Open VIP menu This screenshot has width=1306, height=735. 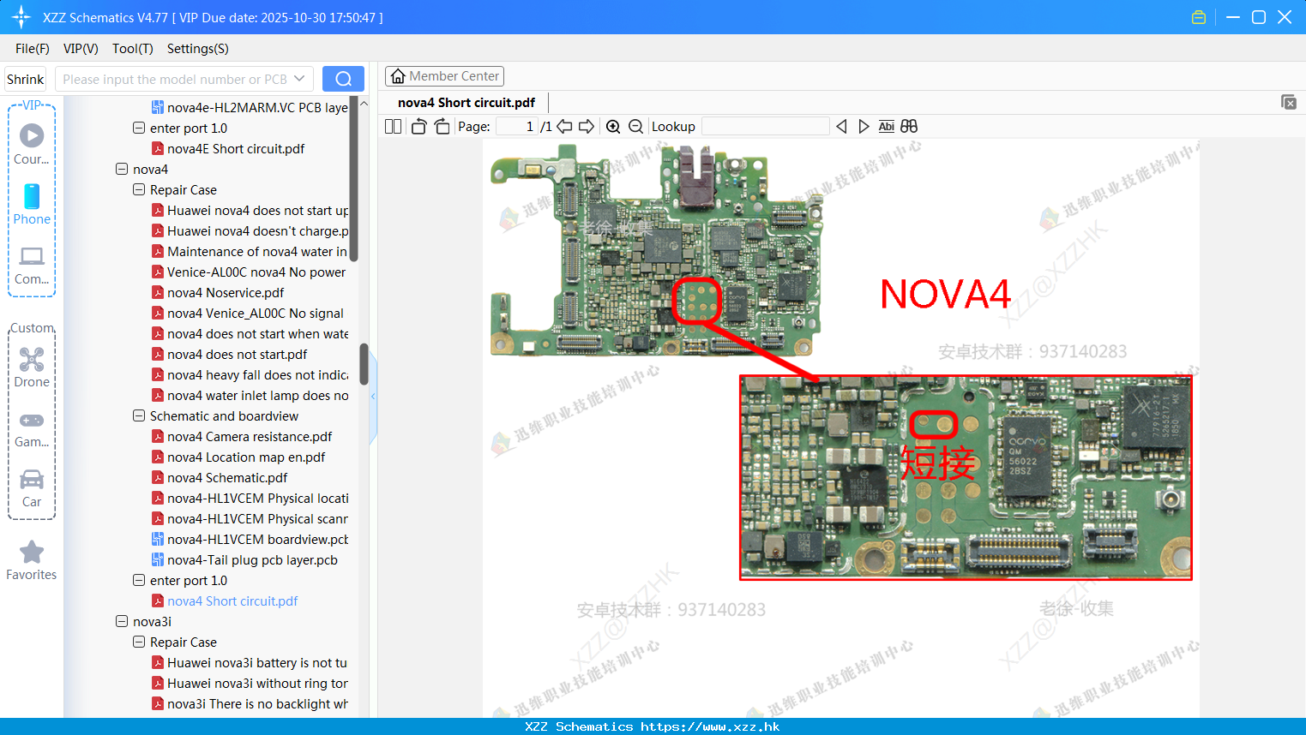[x=81, y=49]
